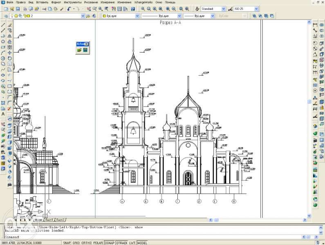Click the Undo arrow icon

pyautogui.click(x=69, y=9)
